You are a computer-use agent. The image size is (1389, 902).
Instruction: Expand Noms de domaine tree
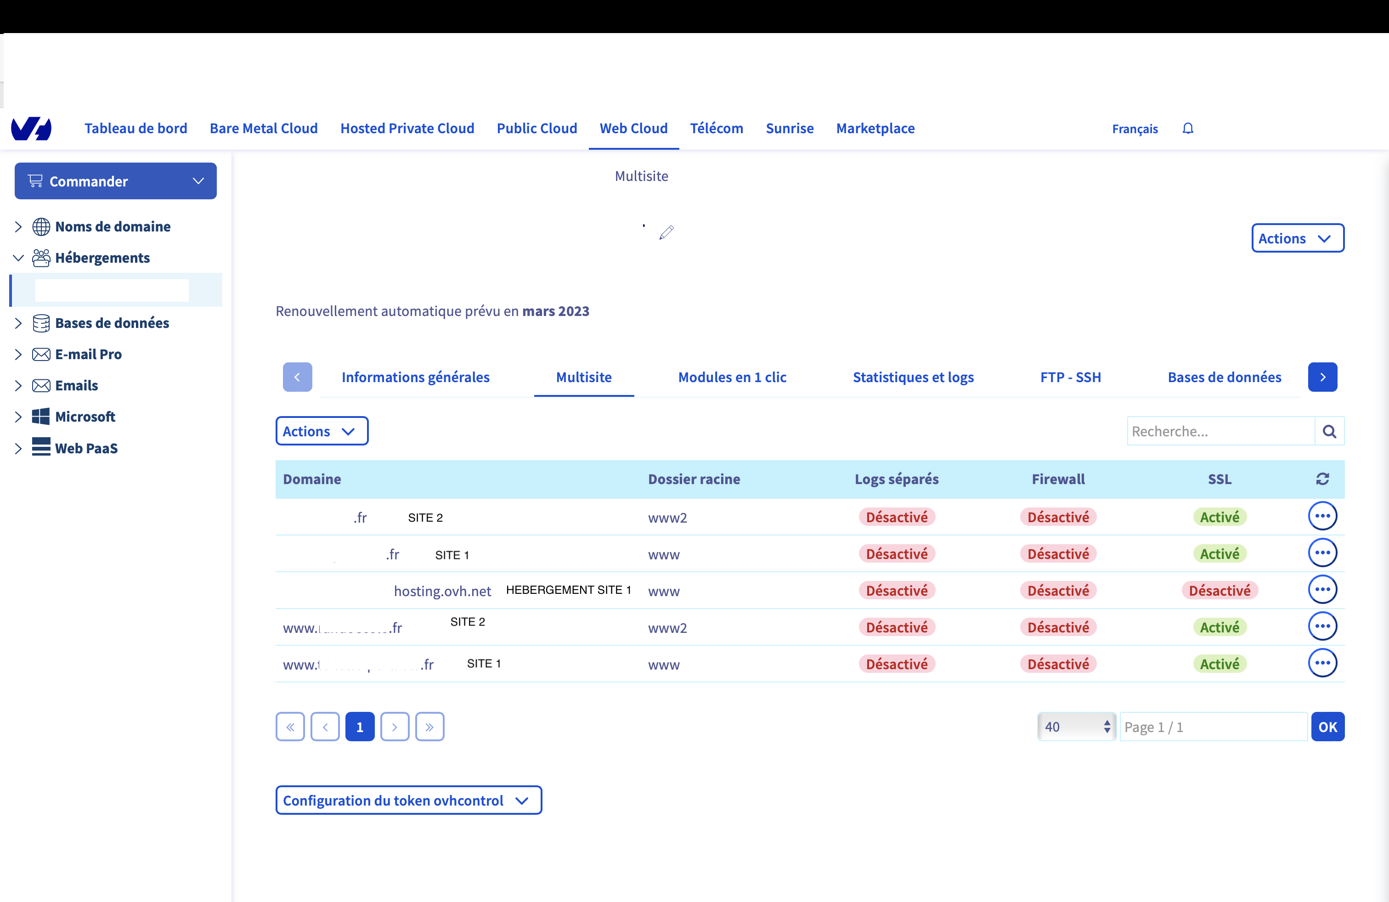(x=18, y=226)
